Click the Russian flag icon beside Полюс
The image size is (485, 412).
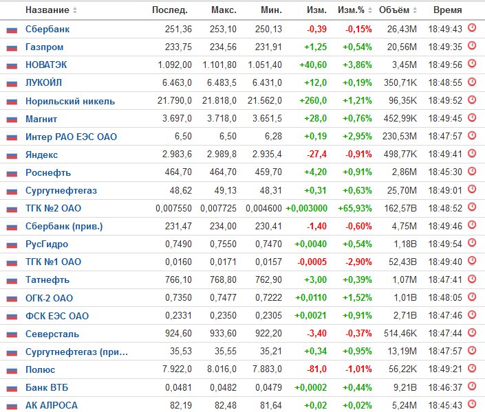coord(12,370)
